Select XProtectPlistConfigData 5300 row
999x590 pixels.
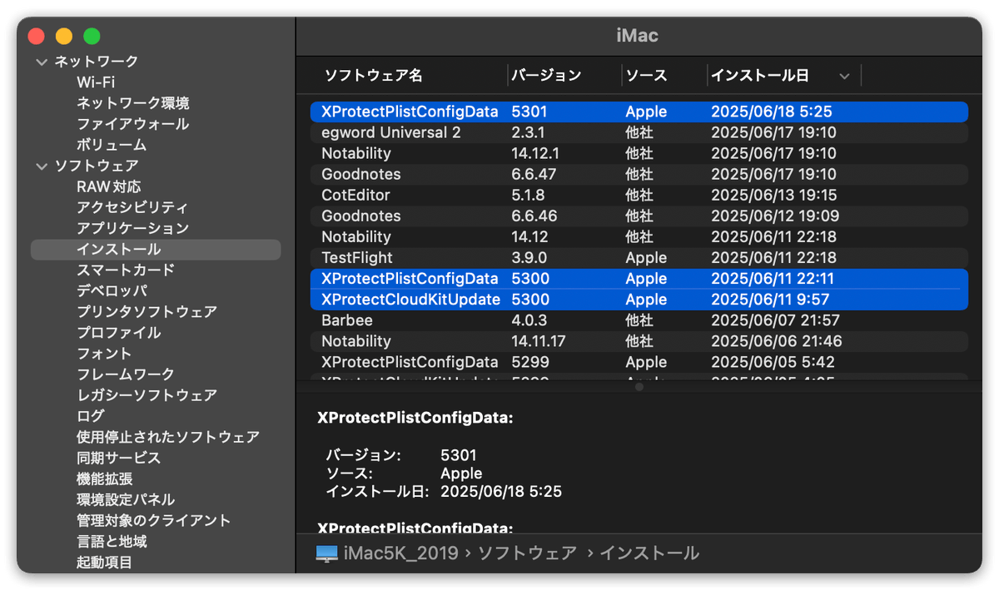point(639,279)
